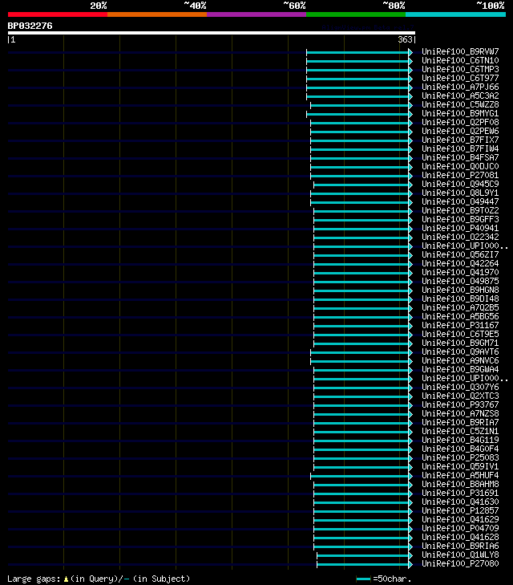Select hit UniRef100_Q41629
513x585 pixels.
(x=460, y=520)
